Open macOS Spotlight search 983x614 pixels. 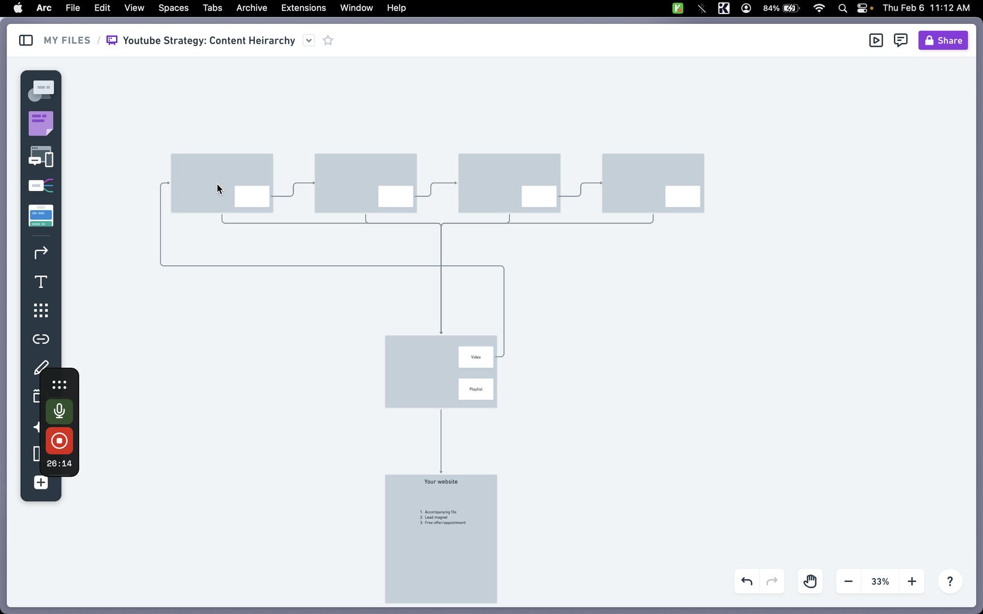pos(842,8)
